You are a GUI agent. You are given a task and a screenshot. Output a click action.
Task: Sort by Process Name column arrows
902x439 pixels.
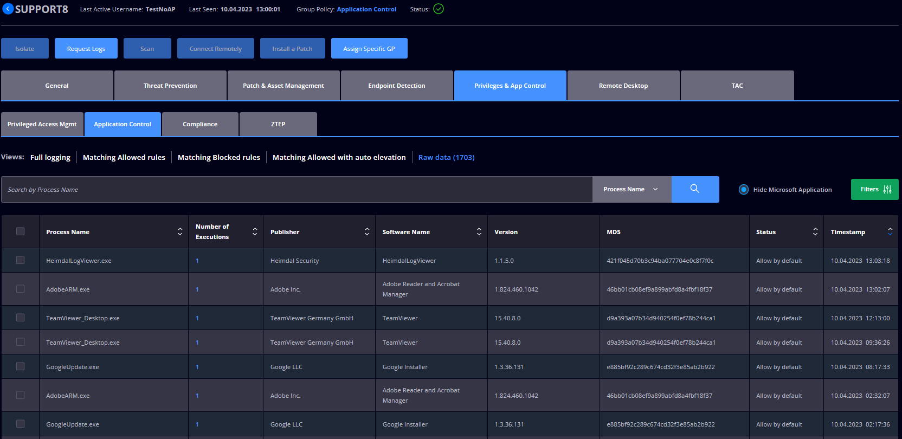pyautogui.click(x=180, y=231)
